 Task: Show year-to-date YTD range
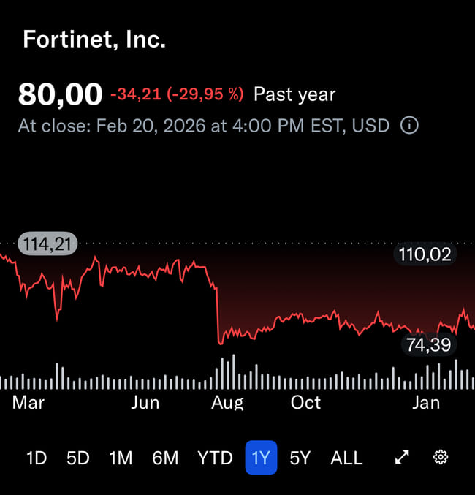(215, 458)
